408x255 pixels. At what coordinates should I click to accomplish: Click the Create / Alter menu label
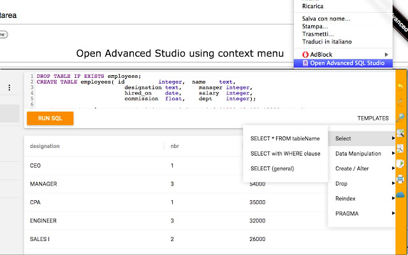click(352, 168)
